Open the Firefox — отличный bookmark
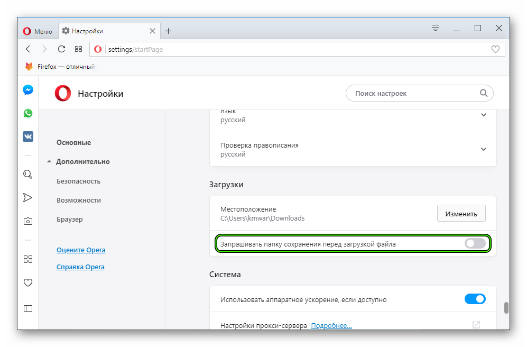The image size is (527, 347). [60, 67]
